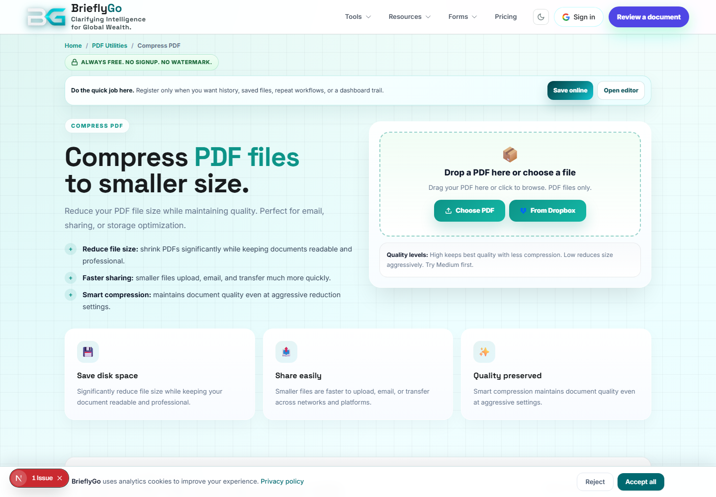
Task: Click the floppy disk Save disk space icon
Action: tap(88, 352)
